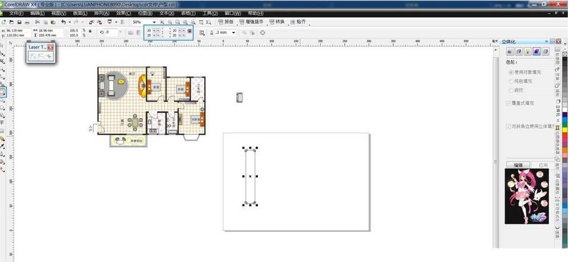Click the Convert to Curves icon
This screenshot has width=569, height=262.
coord(263,33)
